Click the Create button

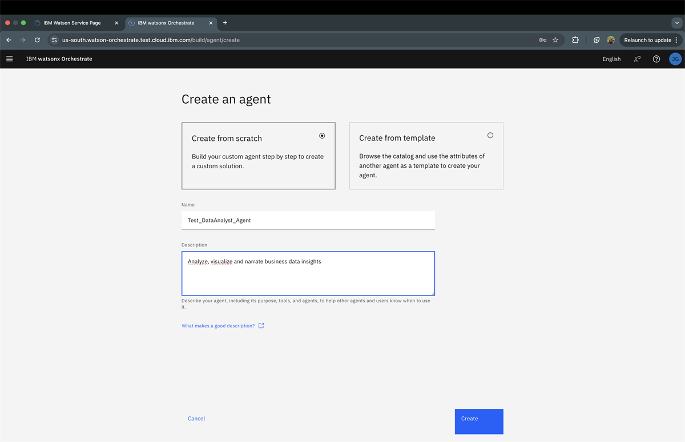point(479,421)
